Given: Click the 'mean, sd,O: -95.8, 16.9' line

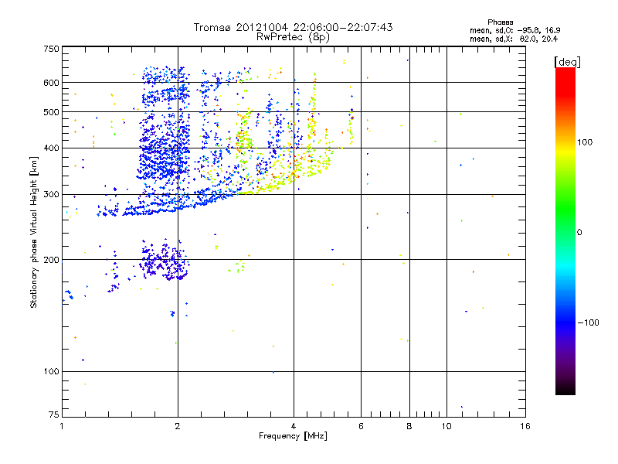Looking at the screenshot, I should tap(514, 30).
